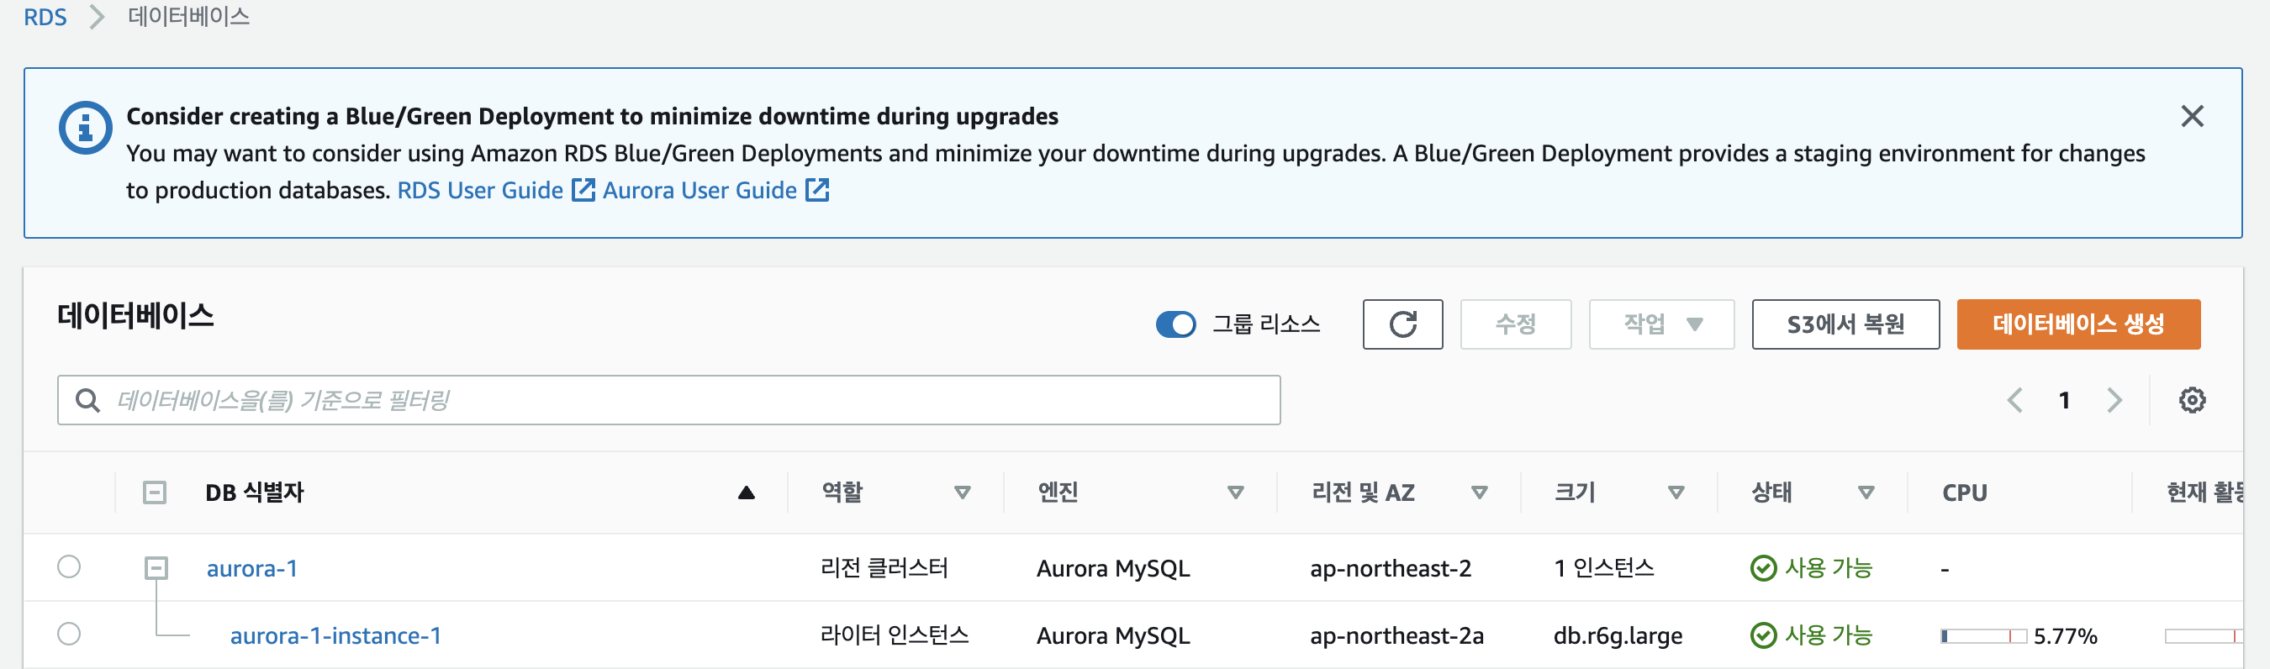Viewport: 2270px width, 669px height.
Task: Dismiss the Blue/Green Deployment banner
Action: click(x=2192, y=116)
